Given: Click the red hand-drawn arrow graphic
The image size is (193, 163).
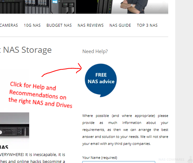Looking at the screenshot, I should (62, 70).
